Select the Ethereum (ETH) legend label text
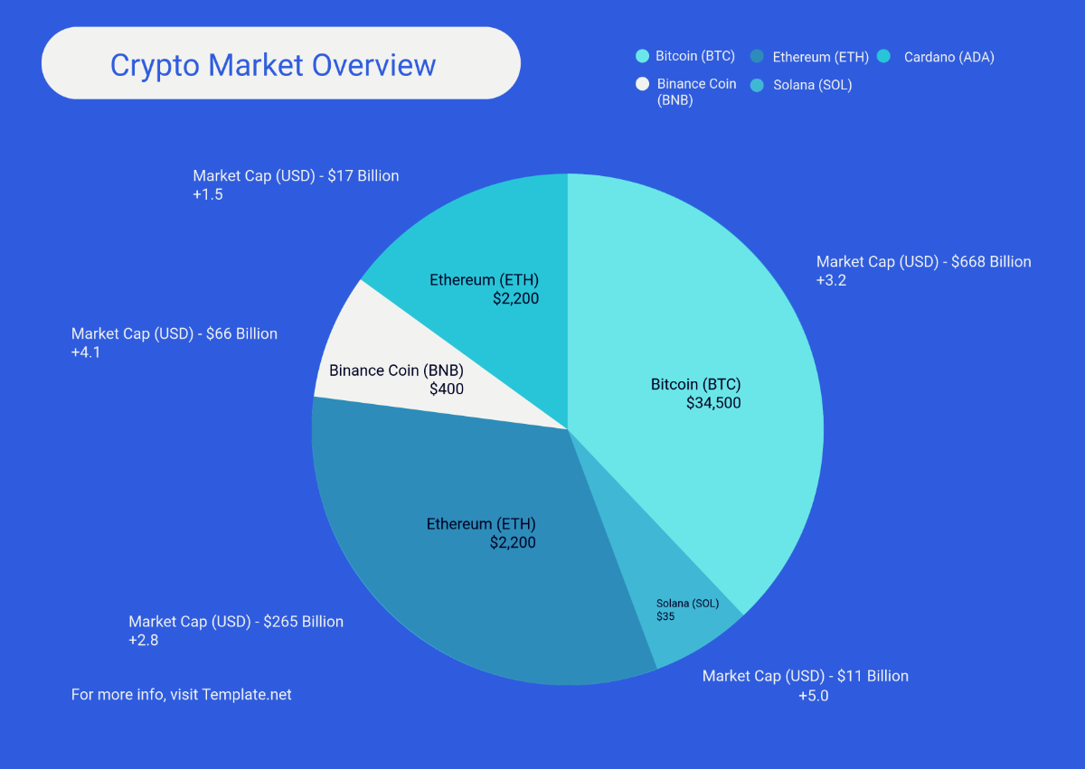The height and width of the screenshot is (769, 1085). pyautogui.click(x=819, y=56)
